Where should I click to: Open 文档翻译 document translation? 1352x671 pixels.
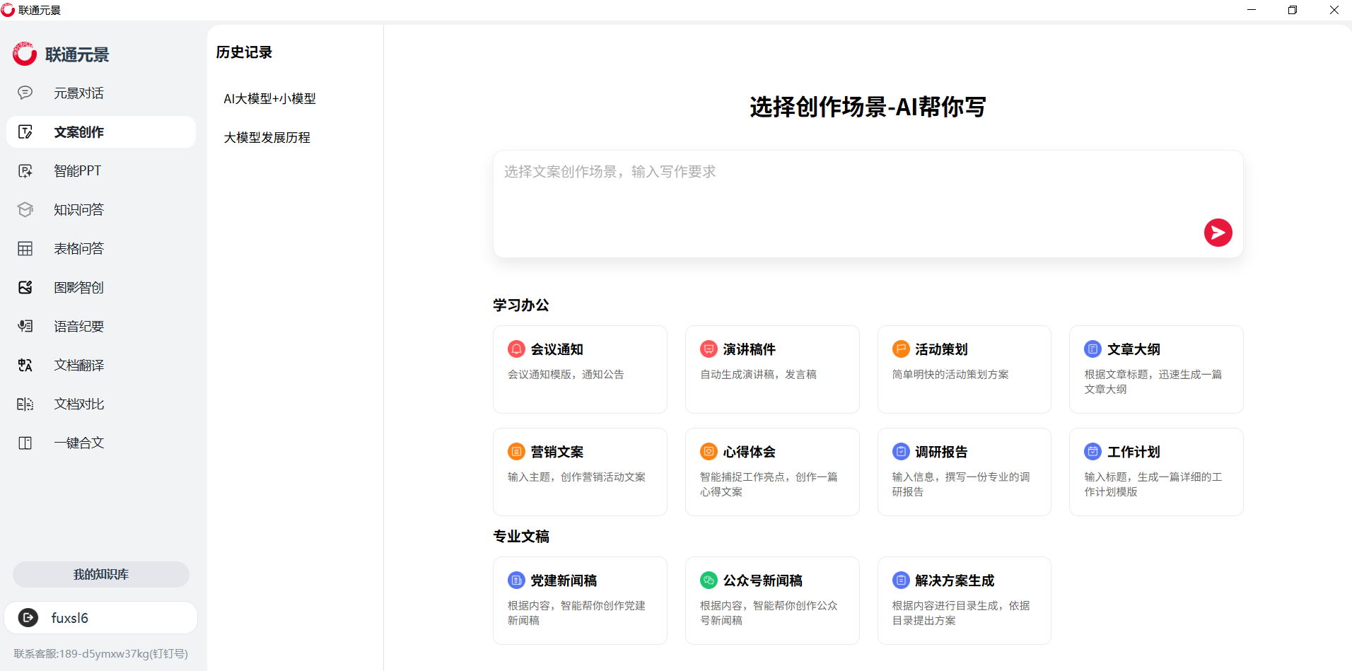(x=78, y=366)
